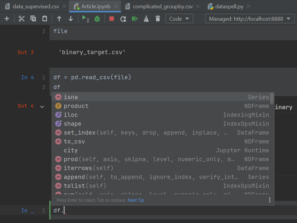
Task: Restart kernel with circular arrow icon
Action: pyautogui.click(x=123, y=19)
